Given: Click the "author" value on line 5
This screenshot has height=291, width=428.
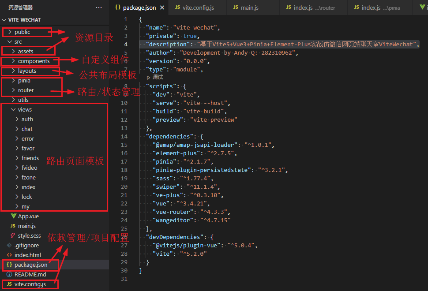Looking at the screenshot, I should (237, 52).
